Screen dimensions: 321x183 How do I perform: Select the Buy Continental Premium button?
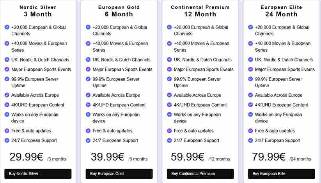[200, 174]
